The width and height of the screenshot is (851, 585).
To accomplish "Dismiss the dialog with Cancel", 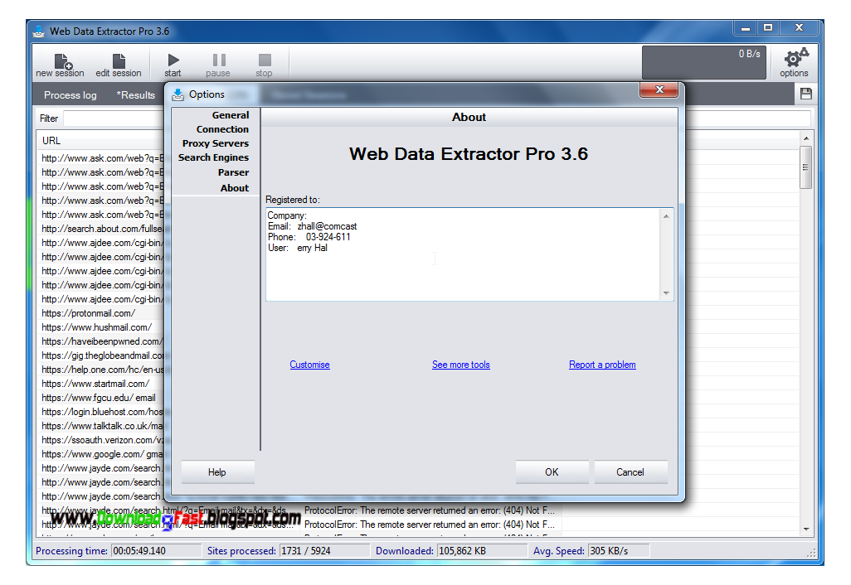I will point(630,471).
